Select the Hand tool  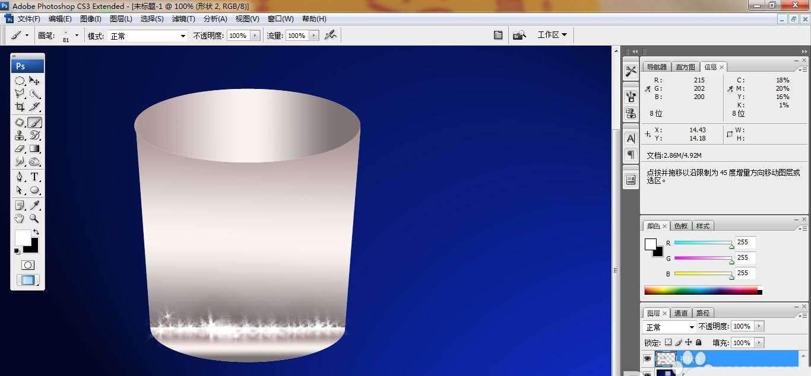coord(20,218)
